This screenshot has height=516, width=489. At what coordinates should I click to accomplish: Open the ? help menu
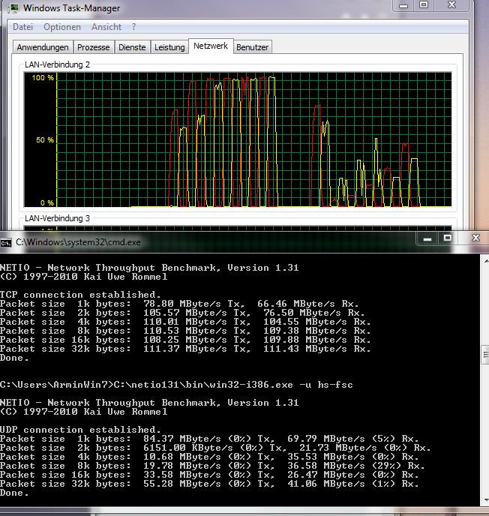pyautogui.click(x=133, y=27)
